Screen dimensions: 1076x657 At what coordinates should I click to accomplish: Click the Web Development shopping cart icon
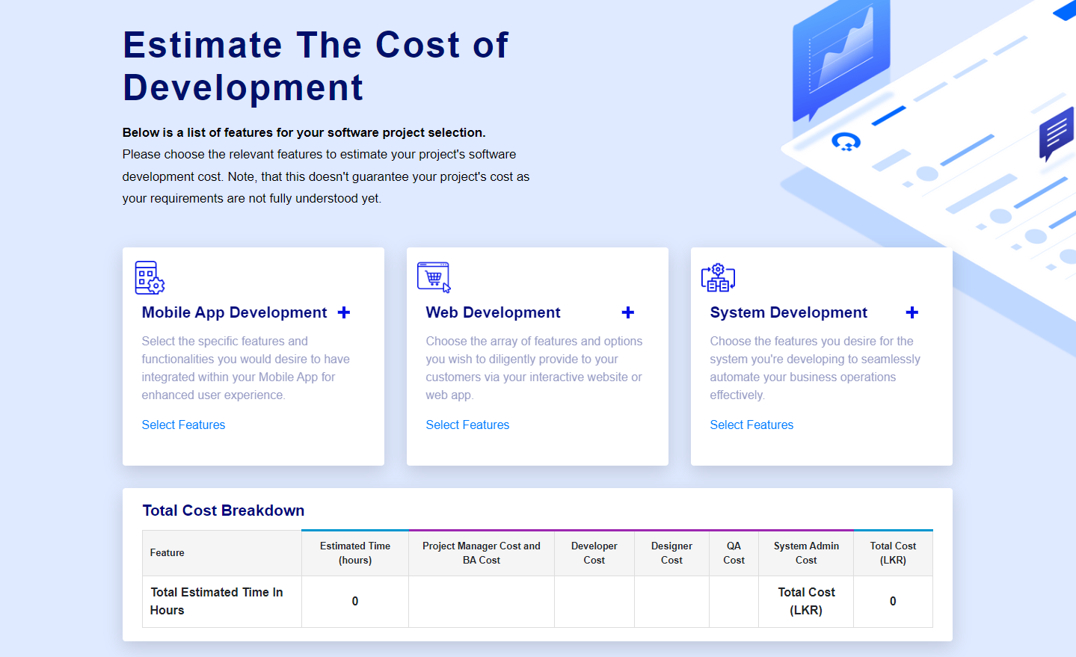434,277
